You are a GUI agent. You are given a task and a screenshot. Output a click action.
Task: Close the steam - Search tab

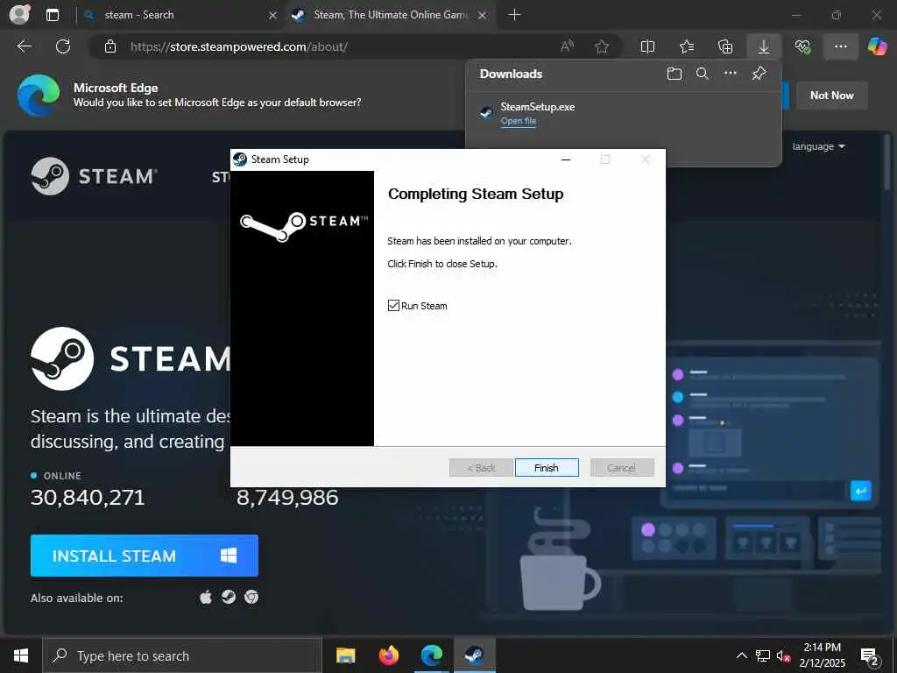click(273, 15)
